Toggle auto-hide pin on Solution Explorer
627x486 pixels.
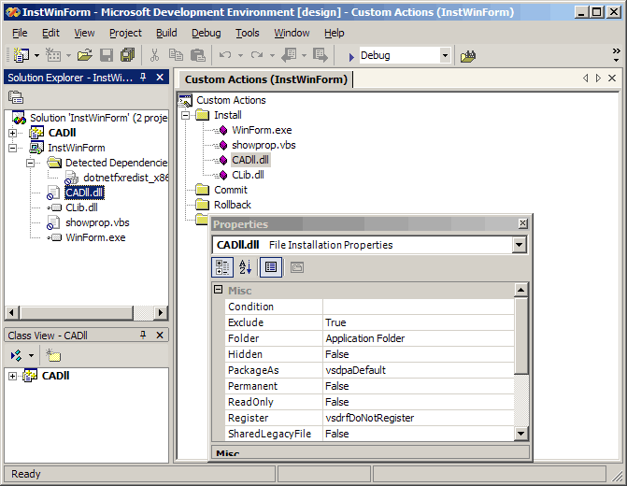click(143, 78)
